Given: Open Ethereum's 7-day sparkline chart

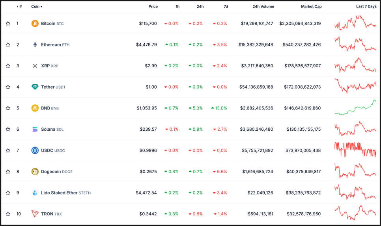Looking at the screenshot, I should [x=355, y=44].
